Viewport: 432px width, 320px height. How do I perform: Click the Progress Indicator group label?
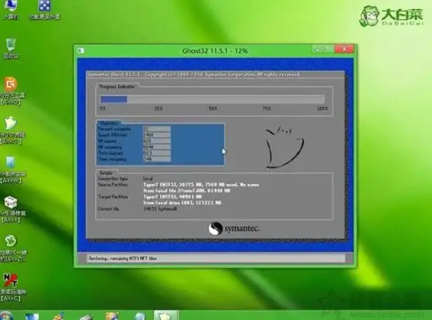click(117, 87)
